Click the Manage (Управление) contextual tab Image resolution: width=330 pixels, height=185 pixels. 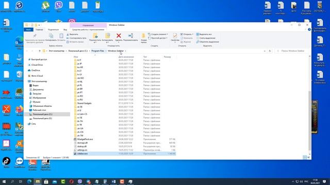pyautogui.click(x=88, y=25)
